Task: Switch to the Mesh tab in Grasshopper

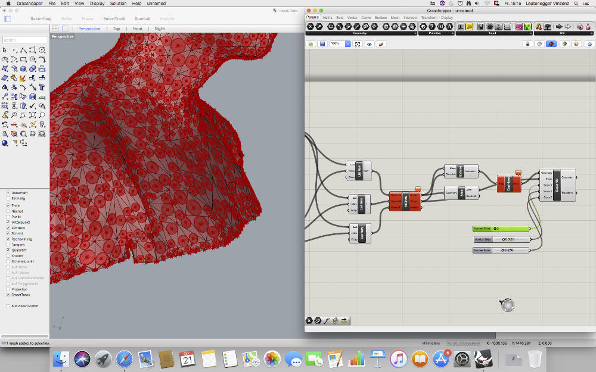Action: [395, 17]
